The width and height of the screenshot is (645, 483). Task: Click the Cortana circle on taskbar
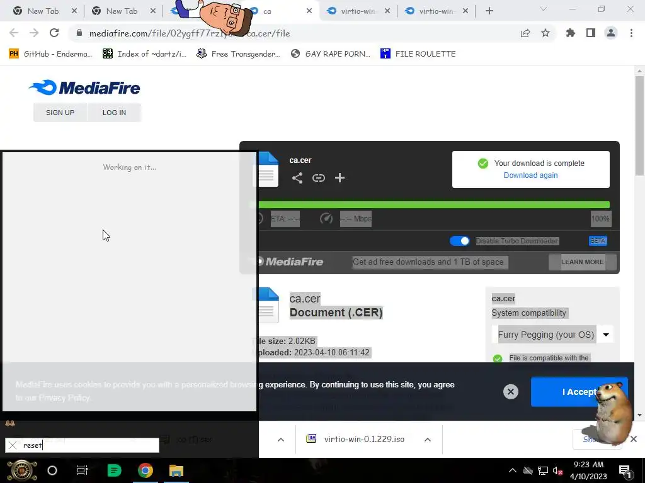pyautogui.click(x=52, y=470)
